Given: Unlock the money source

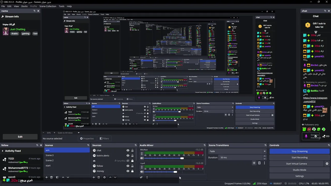Looking at the screenshot, I should (x=132, y=171).
